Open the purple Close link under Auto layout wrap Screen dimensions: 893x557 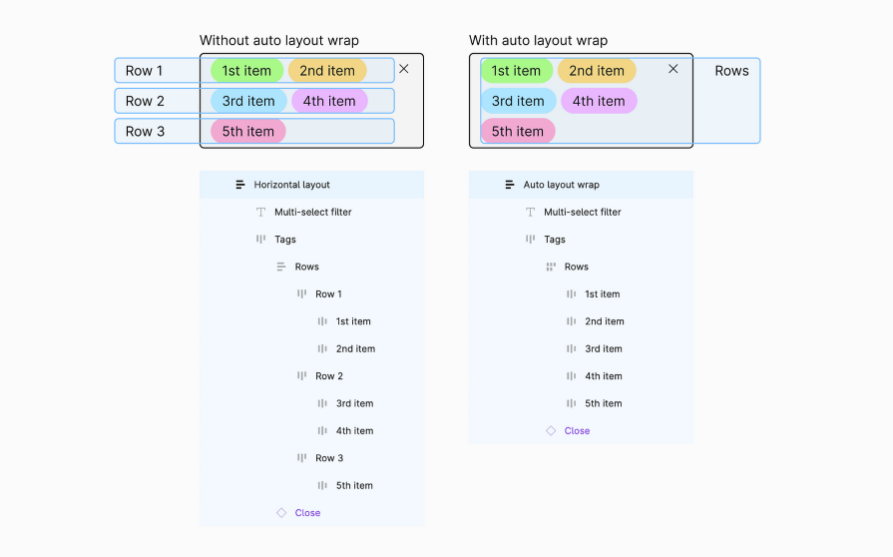click(577, 431)
